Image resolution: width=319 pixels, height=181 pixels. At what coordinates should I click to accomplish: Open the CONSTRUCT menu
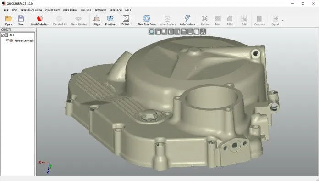[x=53, y=10]
